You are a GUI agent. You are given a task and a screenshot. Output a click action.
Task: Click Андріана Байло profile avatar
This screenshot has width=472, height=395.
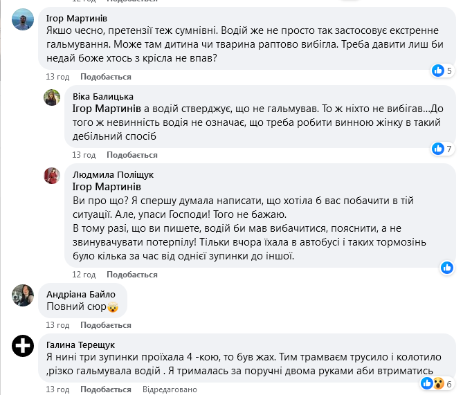24,295
